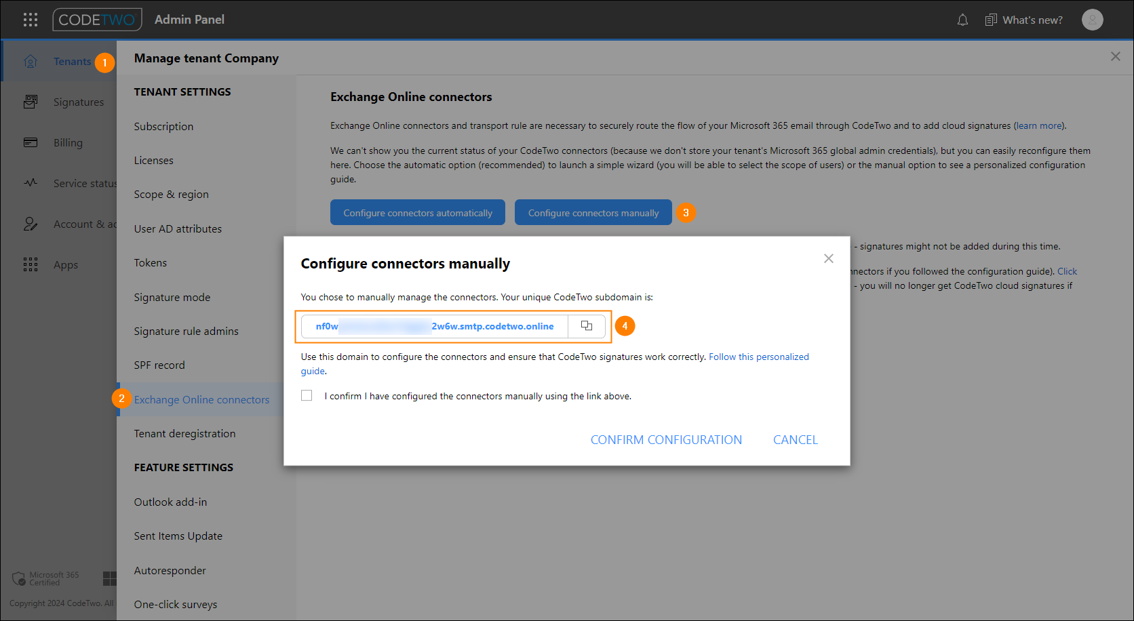Click the Exchange Online connectors heading
Image resolution: width=1134 pixels, height=621 pixels.
tap(411, 97)
